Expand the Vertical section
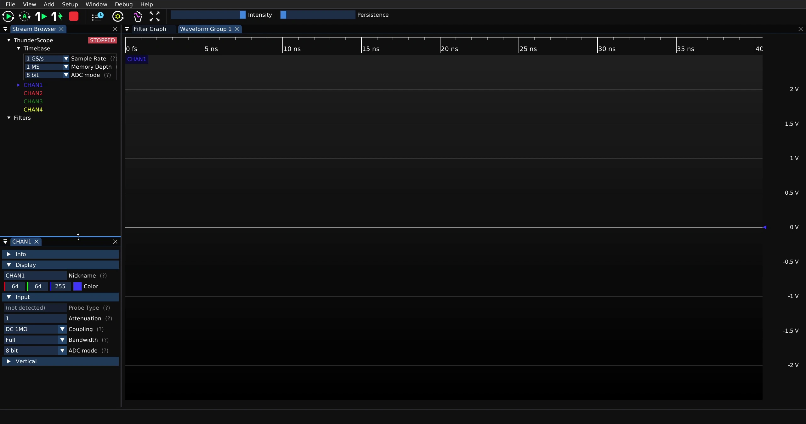This screenshot has height=424, width=806. pyautogui.click(x=60, y=361)
